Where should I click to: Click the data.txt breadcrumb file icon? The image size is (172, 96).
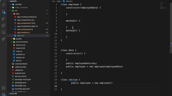[64, 1]
